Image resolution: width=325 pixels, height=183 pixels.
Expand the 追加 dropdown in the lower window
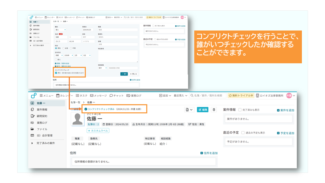pos(165,96)
